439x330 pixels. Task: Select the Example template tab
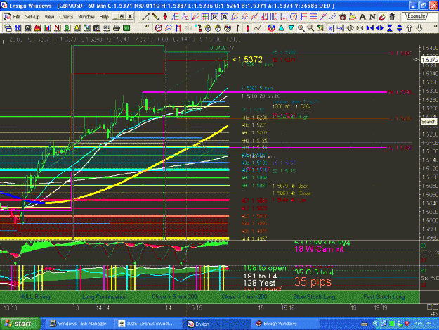[x=416, y=16]
